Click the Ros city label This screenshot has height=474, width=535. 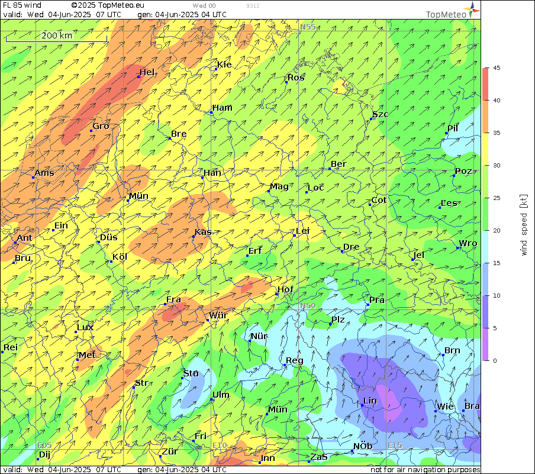296,78
